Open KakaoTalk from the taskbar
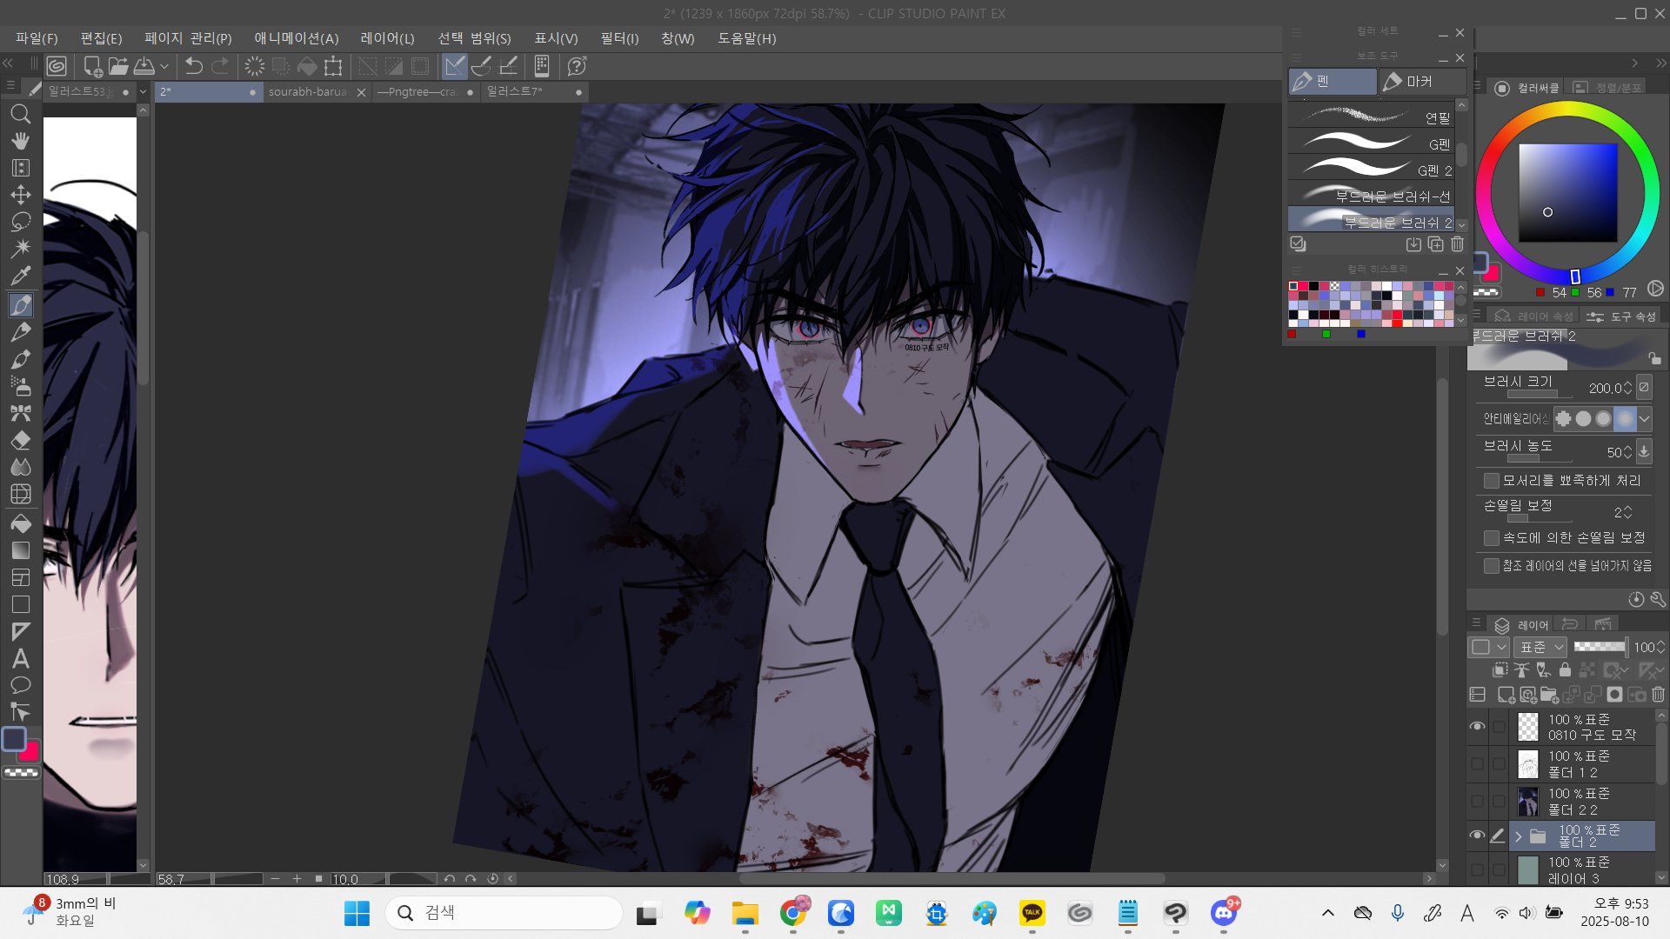The height and width of the screenshot is (939, 1670). pyautogui.click(x=1032, y=913)
